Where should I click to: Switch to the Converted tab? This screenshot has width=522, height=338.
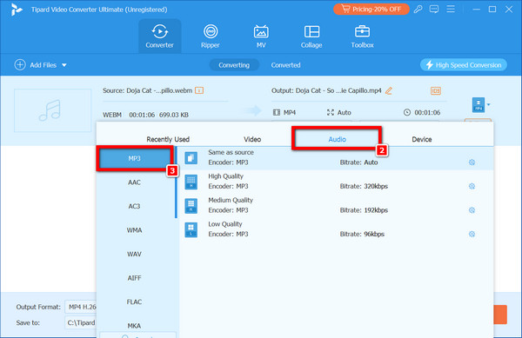[285, 65]
